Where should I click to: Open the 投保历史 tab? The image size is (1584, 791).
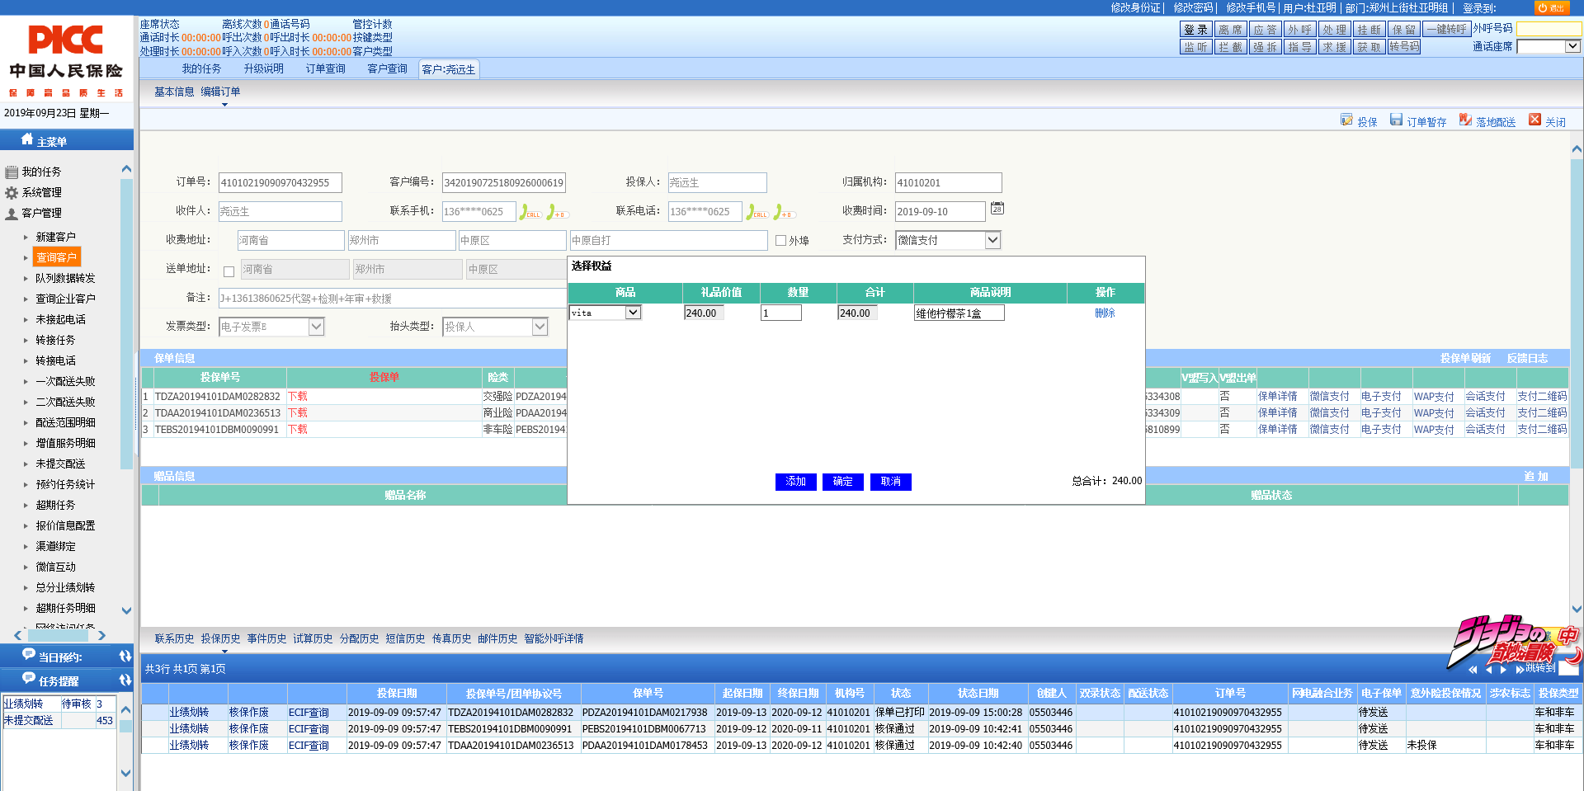[x=220, y=638]
